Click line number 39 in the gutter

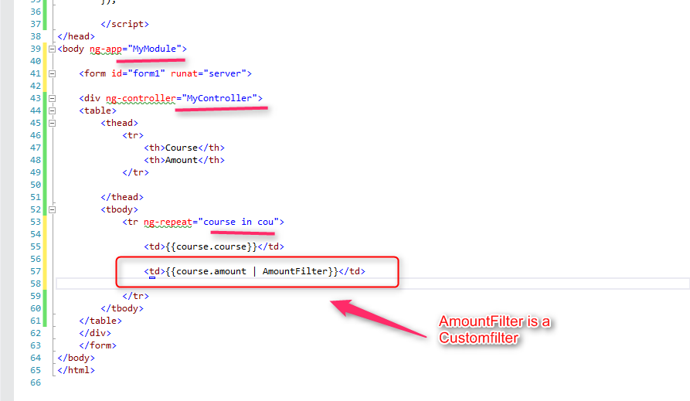[x=36, y=49]
